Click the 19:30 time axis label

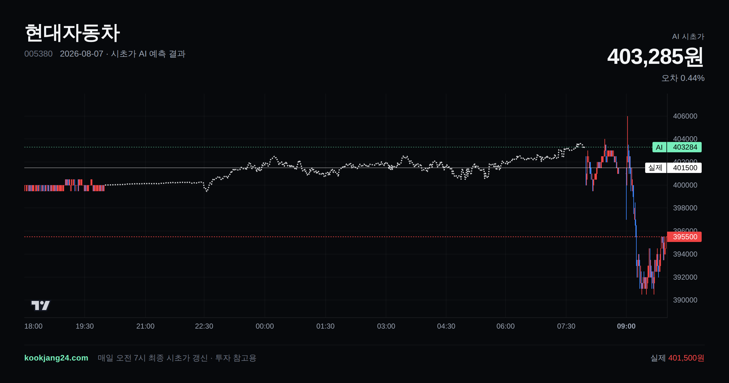click(84, 326)
